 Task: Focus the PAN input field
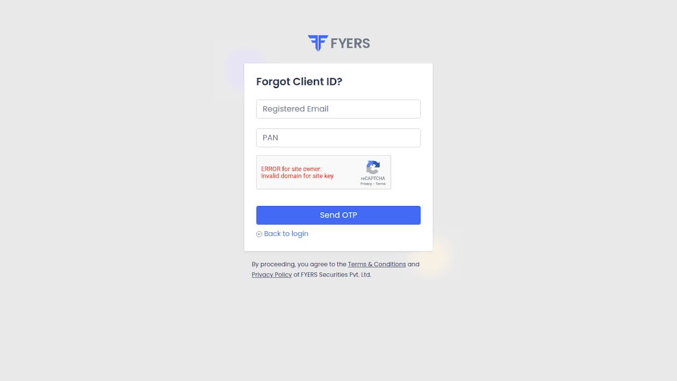coord(339,138)
